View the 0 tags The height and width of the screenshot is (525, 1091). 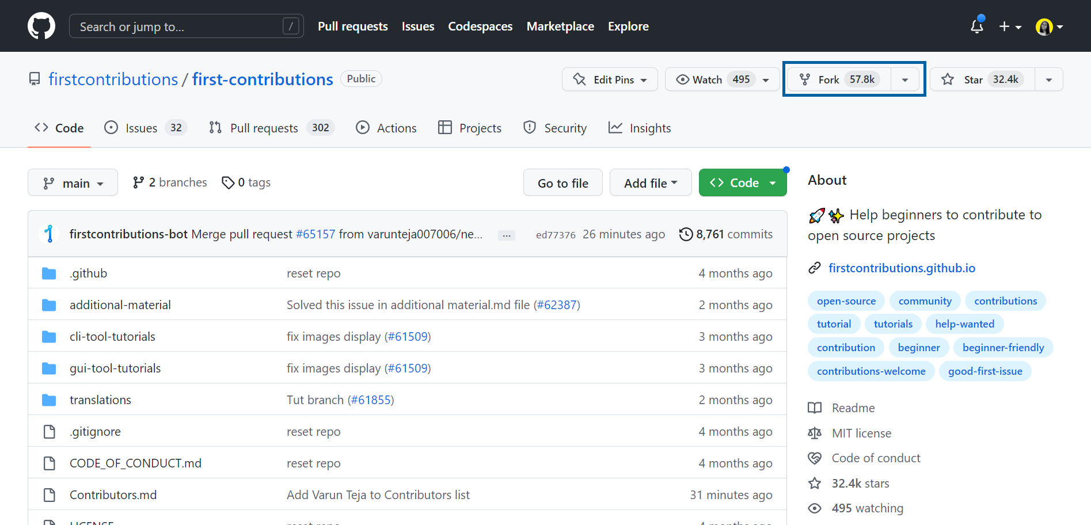point(246,182)
